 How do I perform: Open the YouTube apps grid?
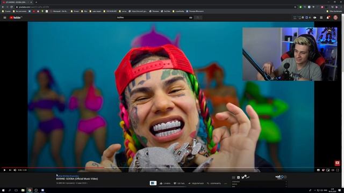(x=321, y=18)
